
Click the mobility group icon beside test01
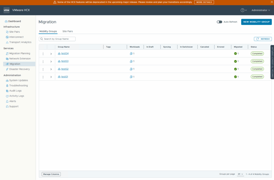click(59, 77)
